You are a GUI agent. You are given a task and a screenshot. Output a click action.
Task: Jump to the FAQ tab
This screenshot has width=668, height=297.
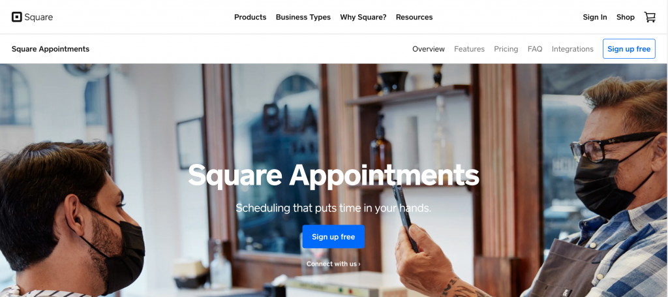tap(535, 49)
